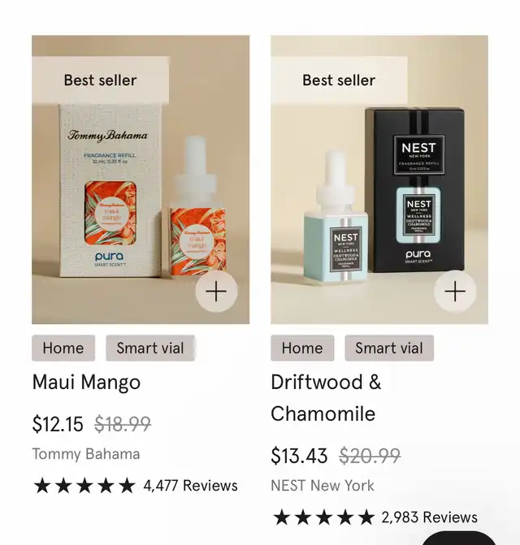Viewport: 520px width, 545px height.
Task: View the 4,477 Reviews for Maui Mango
Action: 190,486
